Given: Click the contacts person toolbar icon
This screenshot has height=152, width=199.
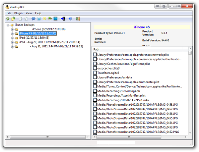Looking at the screenshot, I should (39, 19).
